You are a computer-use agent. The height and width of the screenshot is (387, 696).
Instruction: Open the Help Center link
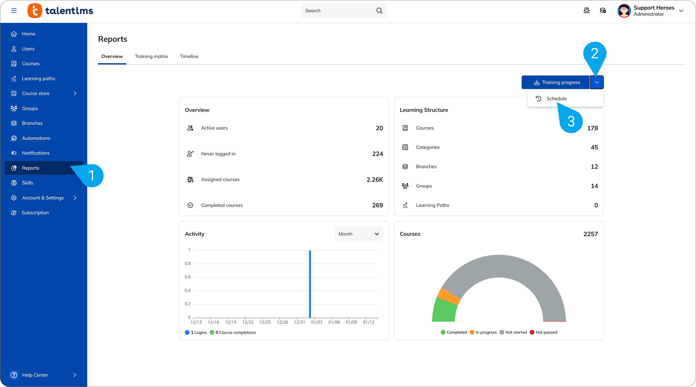[x=35, y=375]
